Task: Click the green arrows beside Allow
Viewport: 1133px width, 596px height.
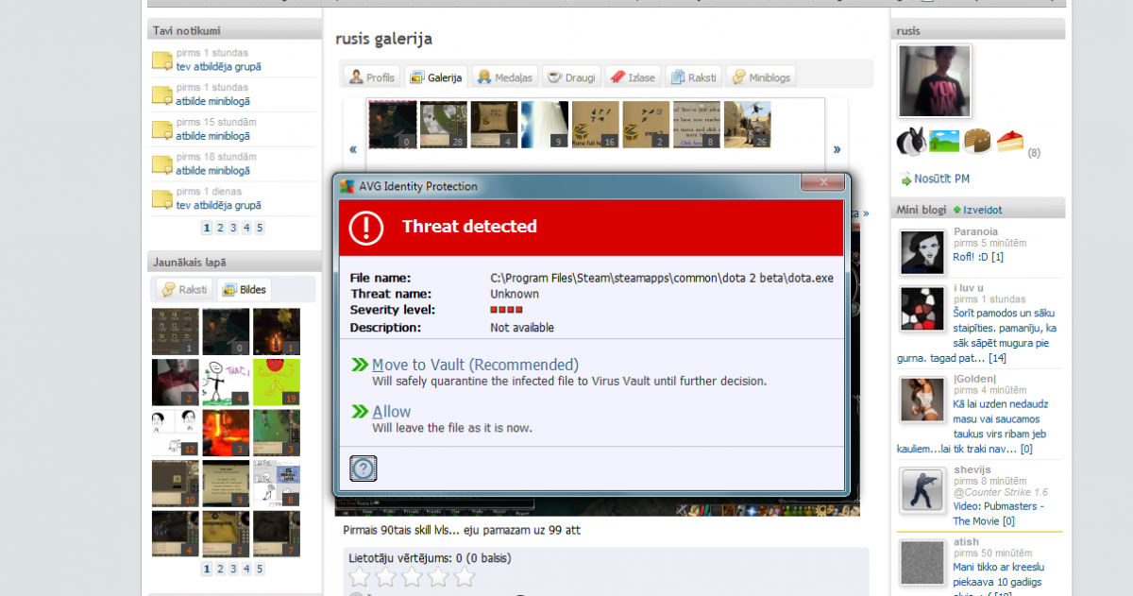Action: [360, 412]
